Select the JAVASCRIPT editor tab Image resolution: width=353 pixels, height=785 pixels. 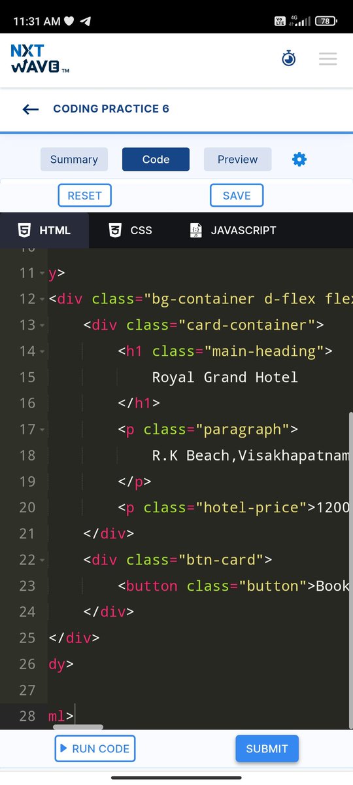(233, 230)
